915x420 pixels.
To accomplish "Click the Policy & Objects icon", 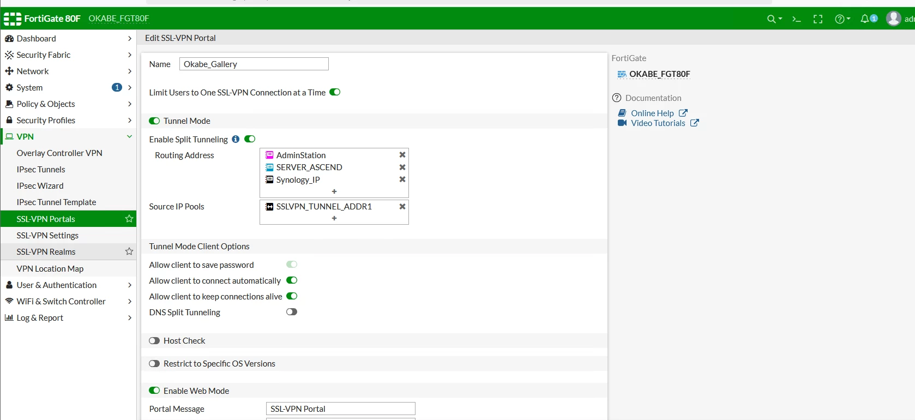I will tap(9, 104).
